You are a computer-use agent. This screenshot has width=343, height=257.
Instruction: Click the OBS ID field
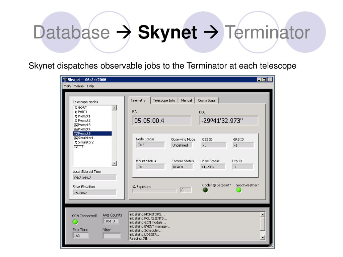click(x=214, y=145)
